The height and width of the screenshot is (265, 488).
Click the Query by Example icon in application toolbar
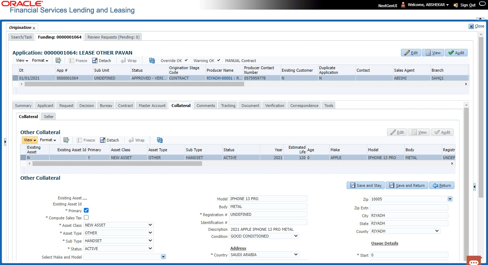pyautogui.click(x=58, y=61)
